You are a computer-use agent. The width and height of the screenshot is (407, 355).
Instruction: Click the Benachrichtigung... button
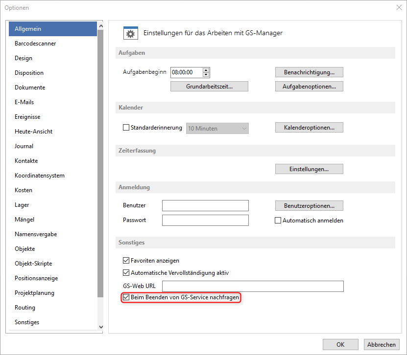[x=309, y=72]
